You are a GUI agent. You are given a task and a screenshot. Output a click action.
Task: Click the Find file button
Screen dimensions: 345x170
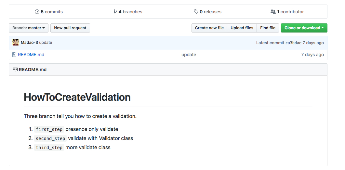click(268, 28)
